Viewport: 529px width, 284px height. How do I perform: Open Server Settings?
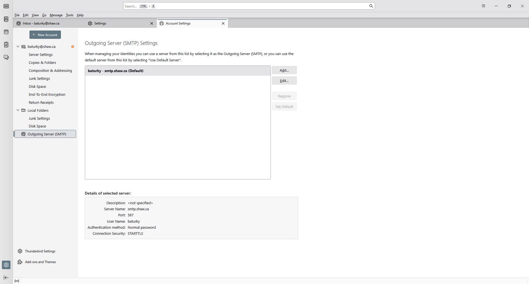tap(41, 55)
